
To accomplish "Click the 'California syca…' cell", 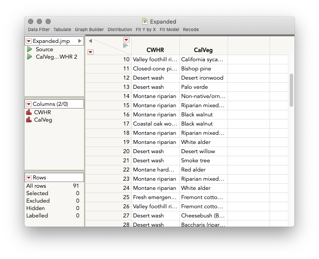I will point(203,59).
